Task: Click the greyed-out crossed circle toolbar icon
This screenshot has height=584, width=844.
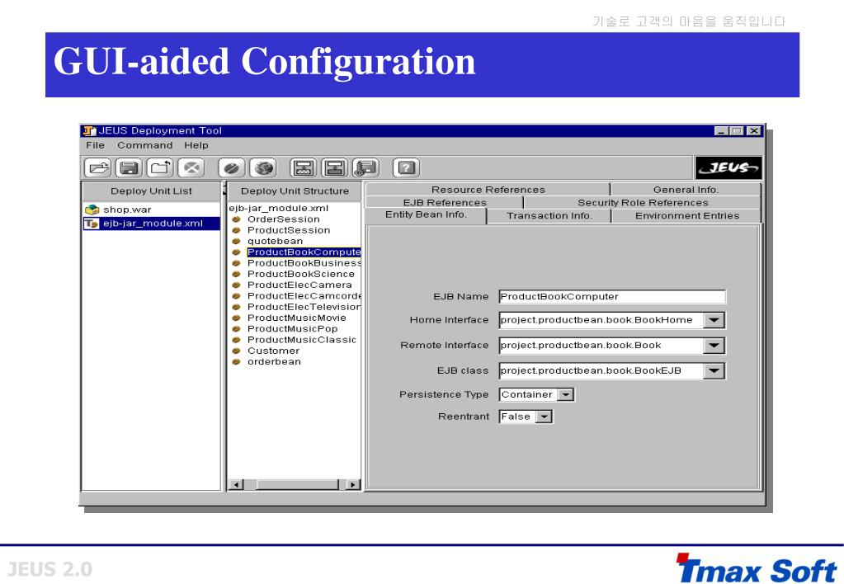Action: (x=191, y=168)
